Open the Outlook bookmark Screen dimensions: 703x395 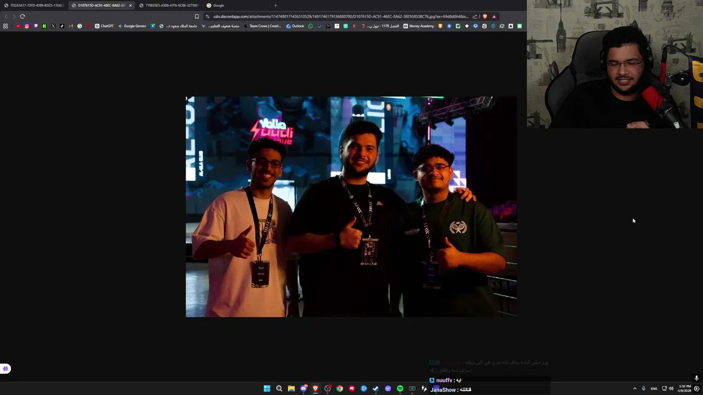coord(295,26)
